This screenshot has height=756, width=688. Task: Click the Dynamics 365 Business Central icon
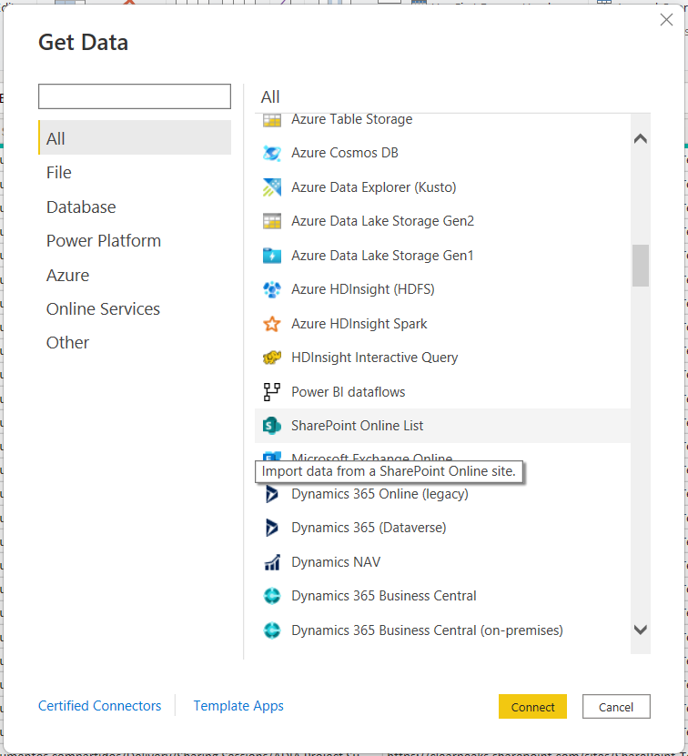coord(271,596)
